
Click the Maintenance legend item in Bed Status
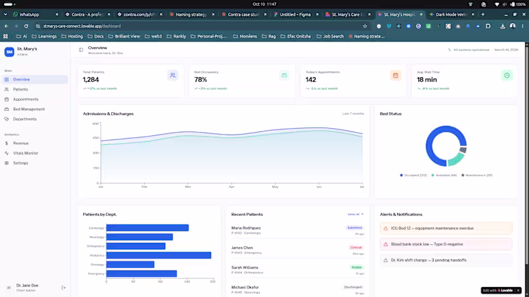point(477,175)
